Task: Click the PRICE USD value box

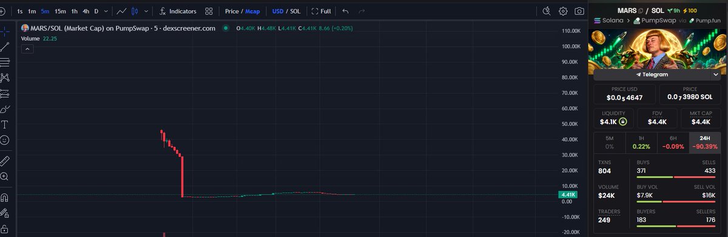Action: 624,94
